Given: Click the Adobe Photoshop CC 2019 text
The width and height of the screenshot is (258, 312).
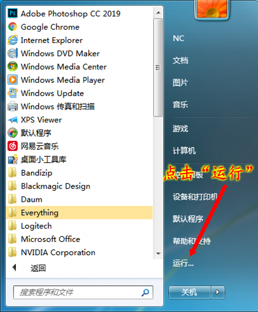Looking at the screenshot, I should [x=71, y=14].
